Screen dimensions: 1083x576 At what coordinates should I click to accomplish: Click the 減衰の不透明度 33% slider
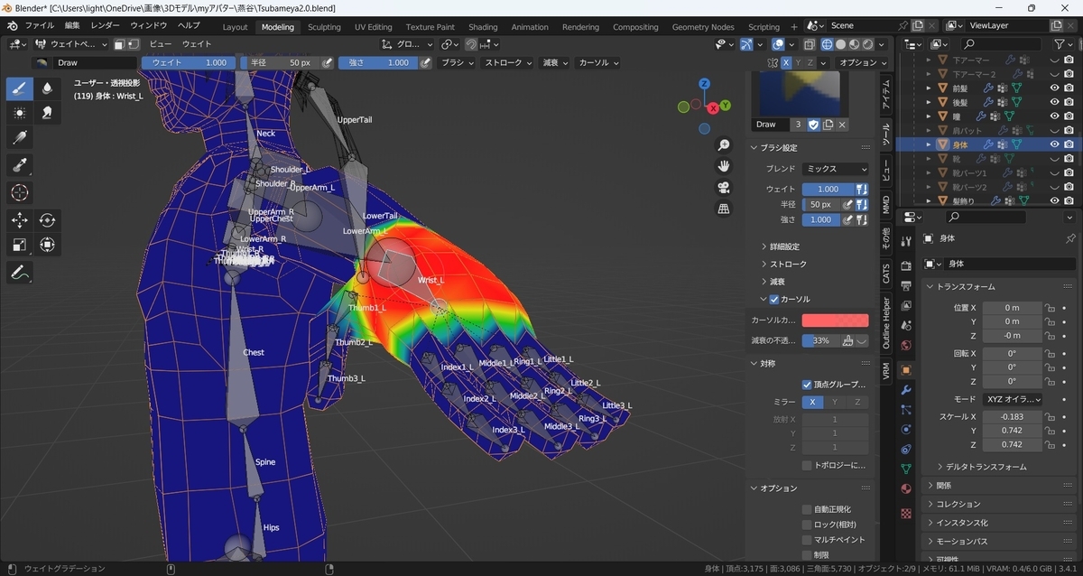pyautogui.click(x=820, y=340)
